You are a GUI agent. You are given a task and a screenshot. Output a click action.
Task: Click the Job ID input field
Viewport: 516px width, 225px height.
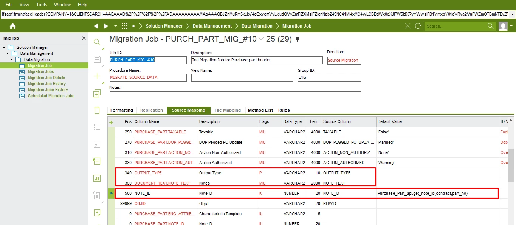(148, 60)
